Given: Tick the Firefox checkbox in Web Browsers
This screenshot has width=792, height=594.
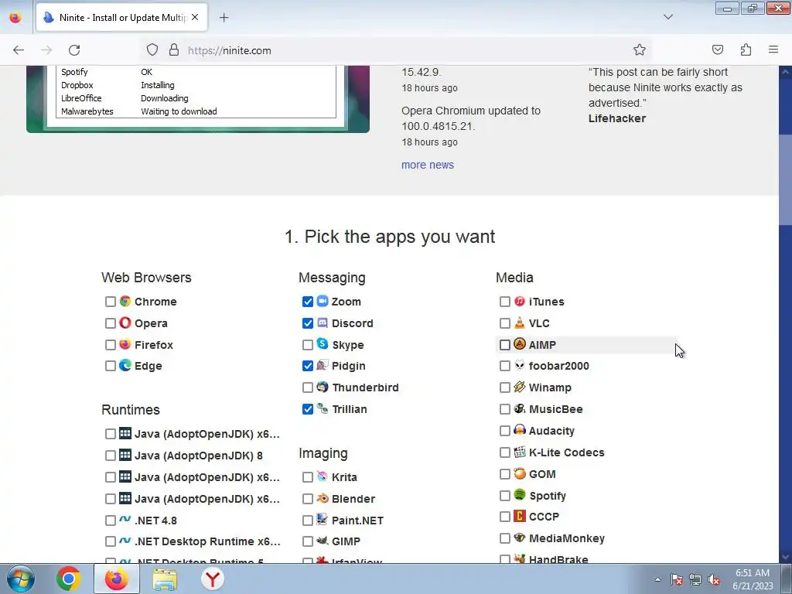Looking at the screenshot, I should tap(111, 345).
